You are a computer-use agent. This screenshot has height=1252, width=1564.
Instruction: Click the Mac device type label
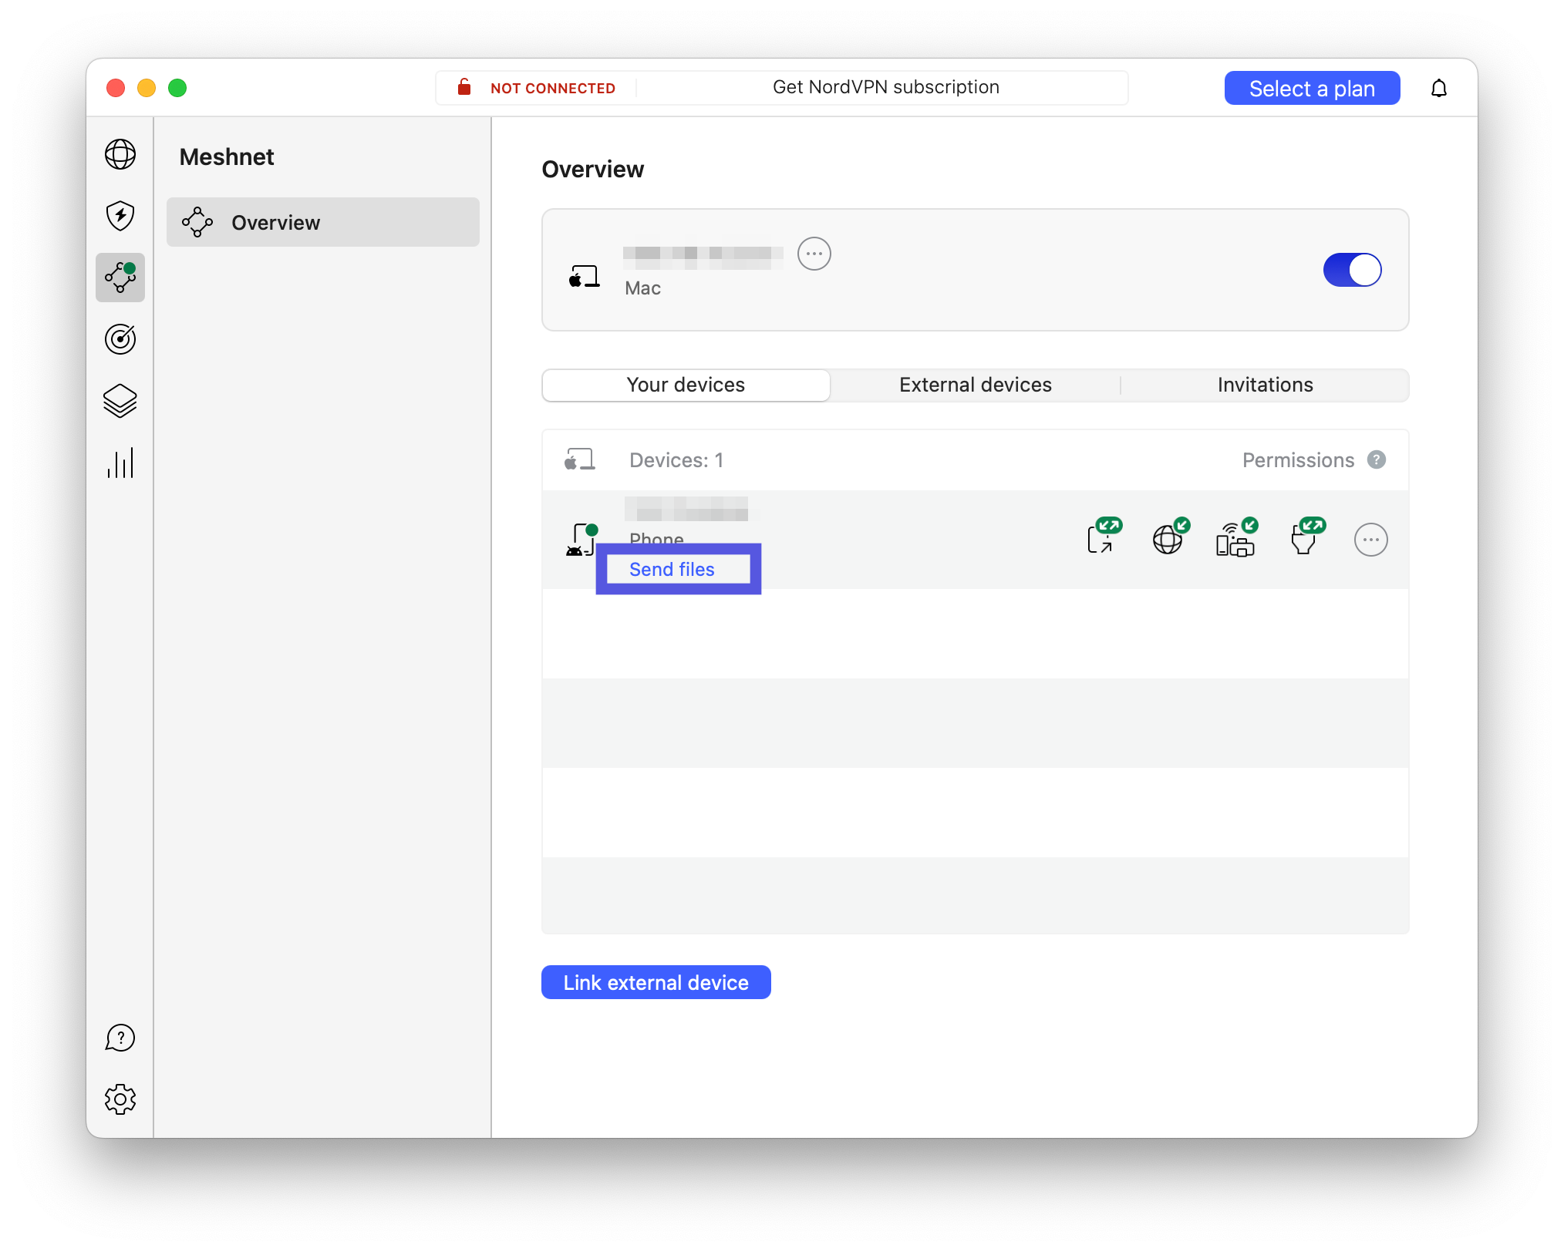642,288
